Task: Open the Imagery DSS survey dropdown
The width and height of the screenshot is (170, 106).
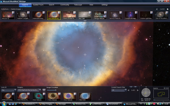Action: pyautogui.click(x=29, y=90)
